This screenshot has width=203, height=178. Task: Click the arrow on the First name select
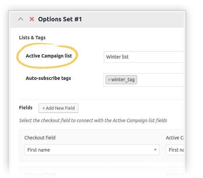pos(155,150)
